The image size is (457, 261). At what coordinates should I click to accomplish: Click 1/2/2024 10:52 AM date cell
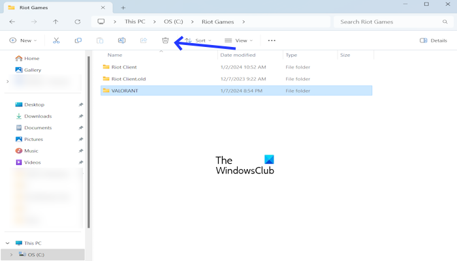click(243, 67)
